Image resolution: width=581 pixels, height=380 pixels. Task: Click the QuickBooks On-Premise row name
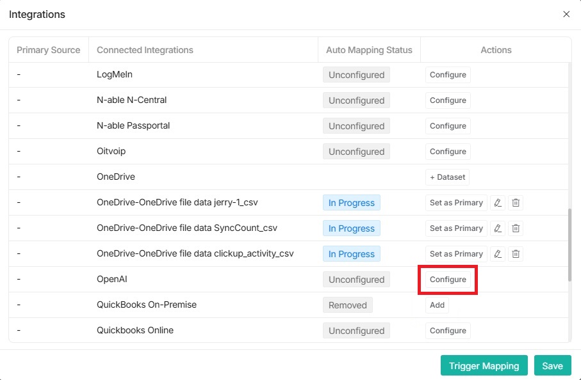tap(146, 305)
